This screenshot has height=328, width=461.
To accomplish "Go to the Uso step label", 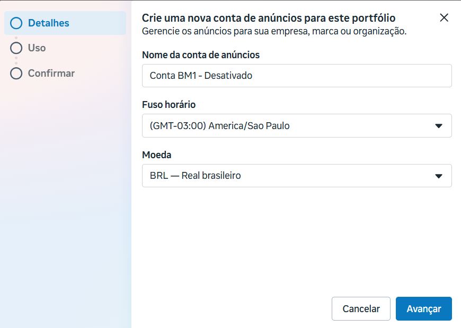I will 37,48.
